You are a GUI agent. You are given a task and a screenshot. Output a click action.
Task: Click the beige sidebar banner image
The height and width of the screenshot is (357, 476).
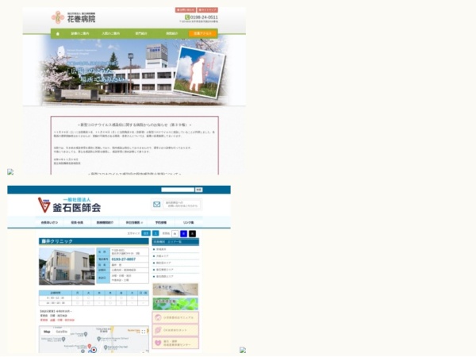tap(175, 290)
